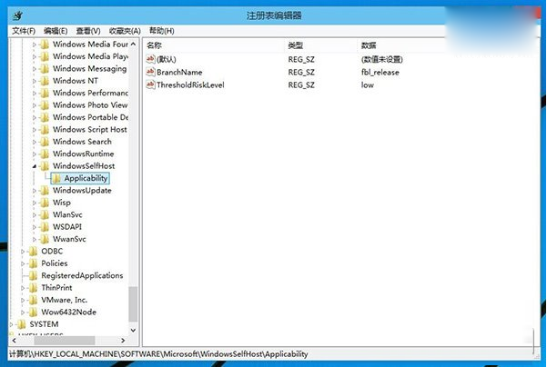Click the WindowsRuntime folder icon

45,154
